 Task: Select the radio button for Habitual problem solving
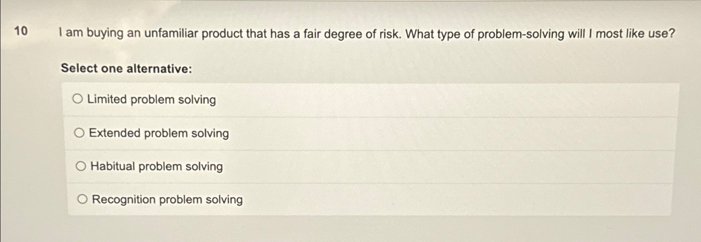81,166
